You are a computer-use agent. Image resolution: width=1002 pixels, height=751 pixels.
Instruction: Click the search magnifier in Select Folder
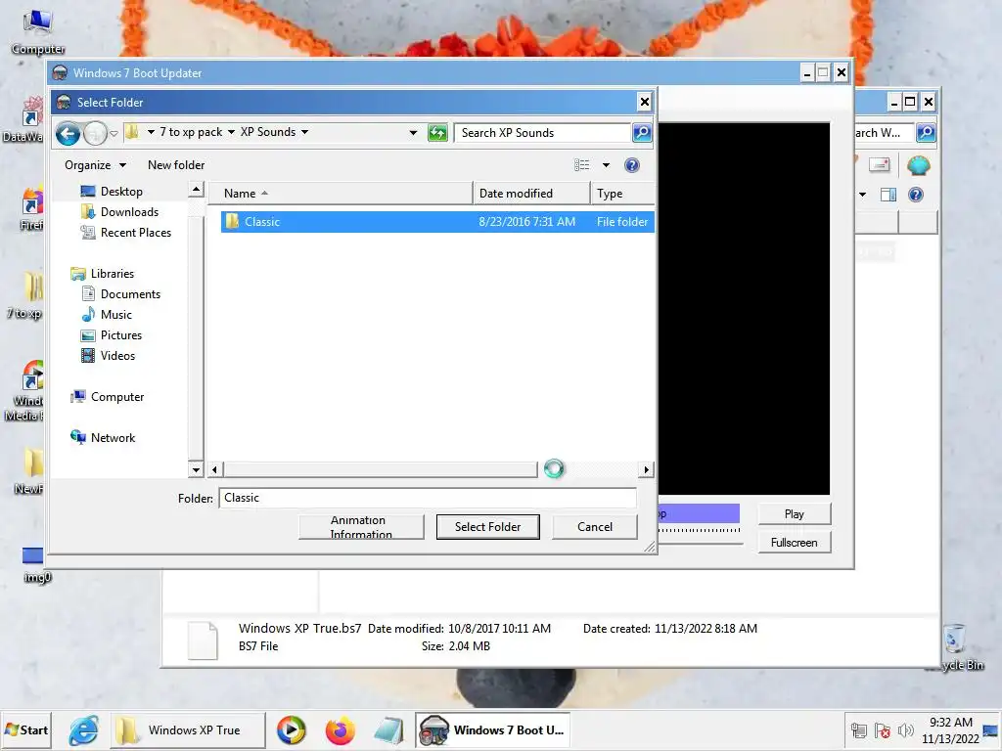click(642, 133)
